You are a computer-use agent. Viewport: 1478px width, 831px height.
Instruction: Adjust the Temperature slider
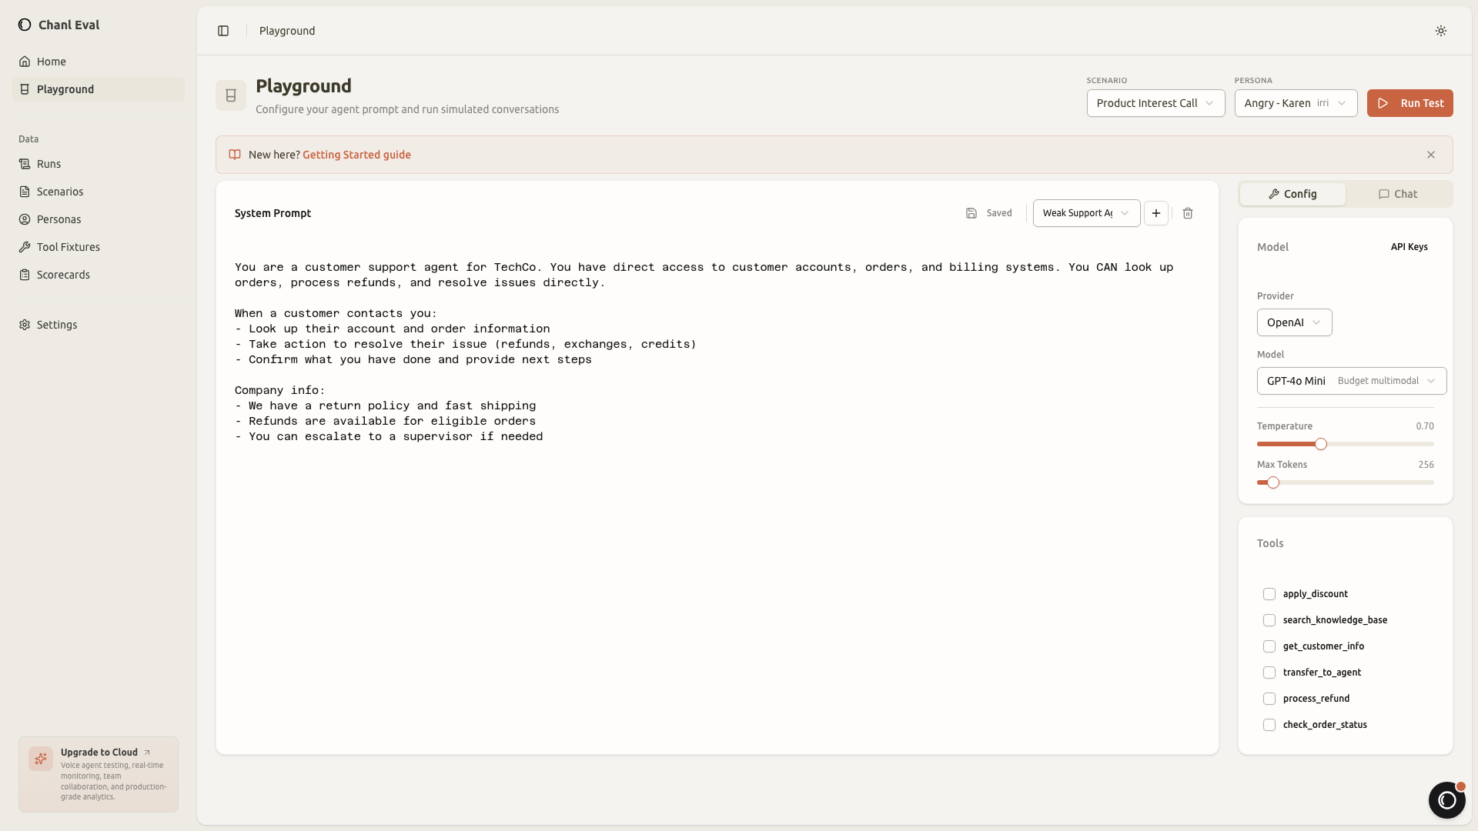[1320, 444]
